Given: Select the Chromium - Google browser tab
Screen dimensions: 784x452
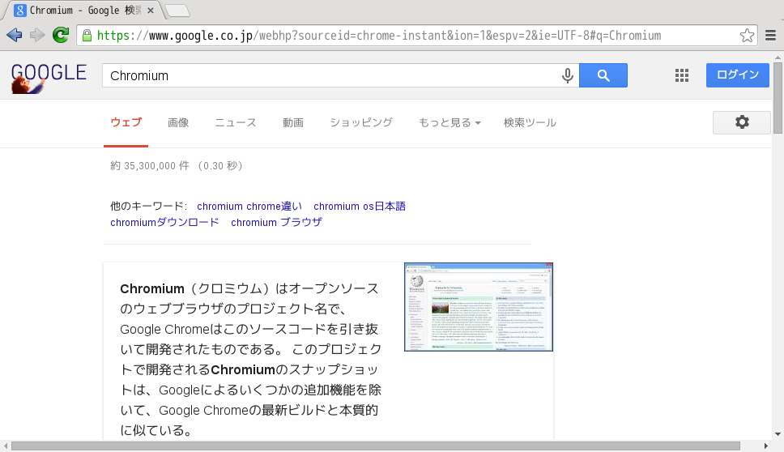Looking at the screenshot, I should [x=83, y=11].
